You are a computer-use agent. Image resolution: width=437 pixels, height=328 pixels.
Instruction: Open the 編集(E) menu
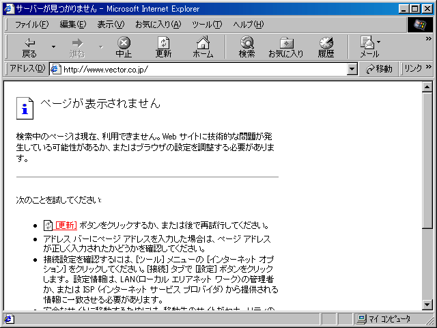pyautogui.click(x=73, y=25)
